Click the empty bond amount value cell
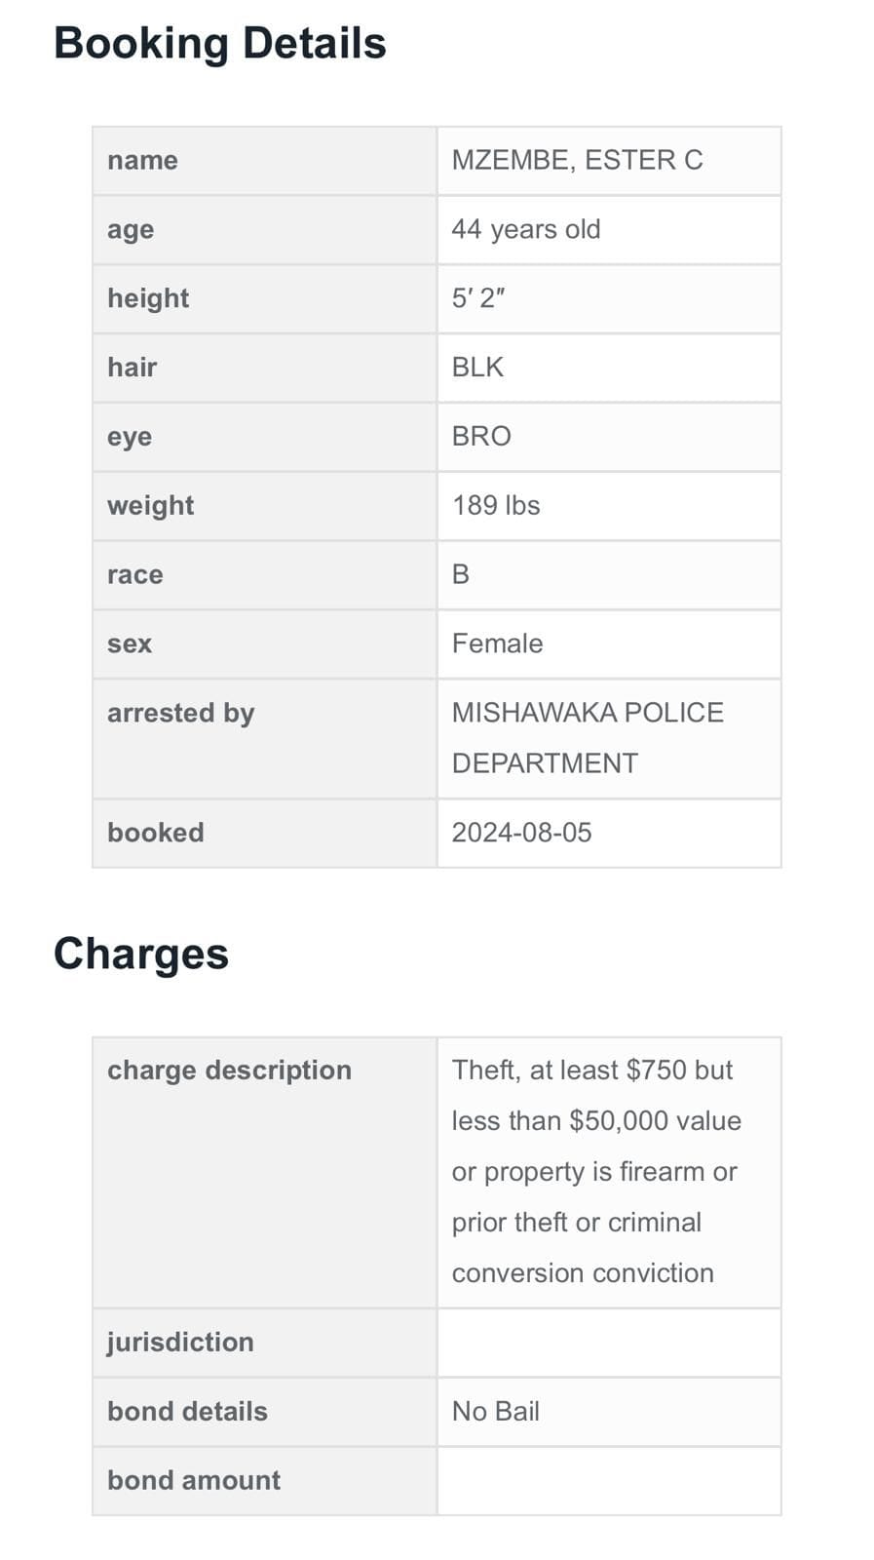The image size is (874, 1560). (608, 1480)
